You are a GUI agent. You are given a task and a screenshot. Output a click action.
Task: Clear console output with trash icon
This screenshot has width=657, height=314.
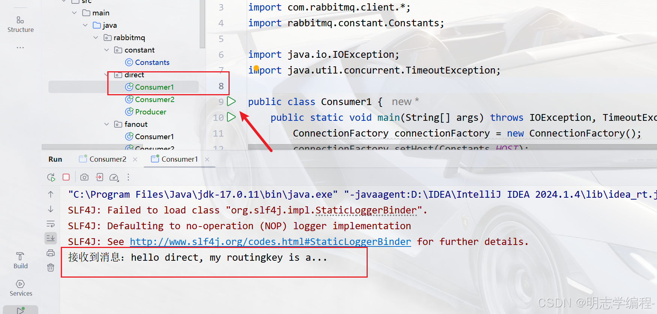pyautogui.click(x=51, y=267)
